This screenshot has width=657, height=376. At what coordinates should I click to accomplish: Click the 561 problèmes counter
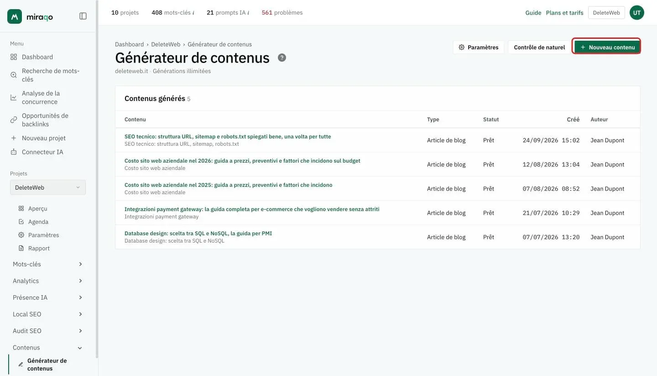coord(282,13)
